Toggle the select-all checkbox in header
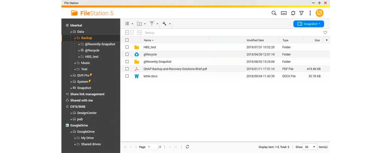 127,40
